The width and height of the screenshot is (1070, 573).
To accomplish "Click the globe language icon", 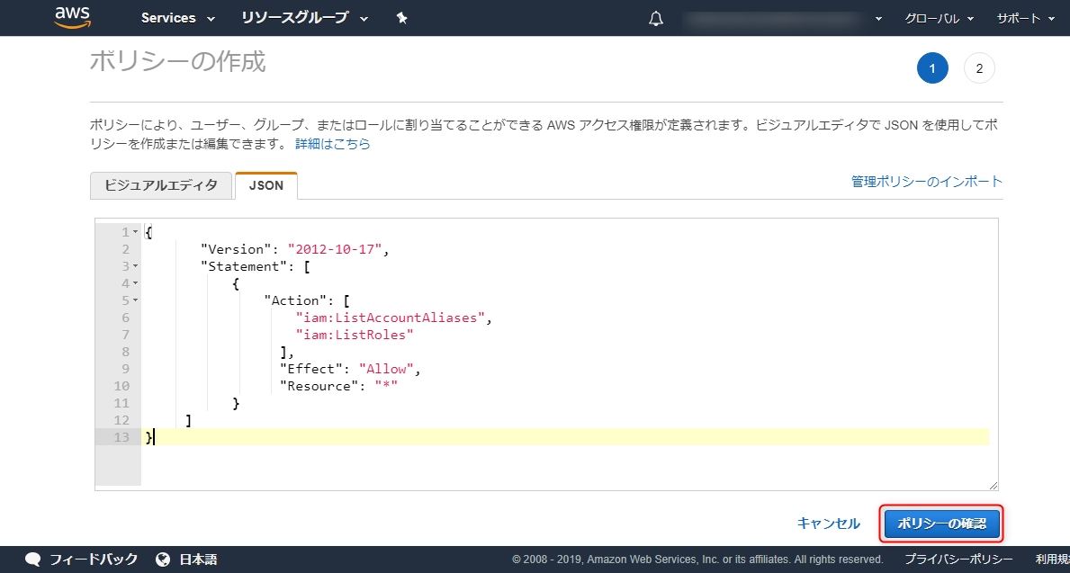I will click(163, 560).
